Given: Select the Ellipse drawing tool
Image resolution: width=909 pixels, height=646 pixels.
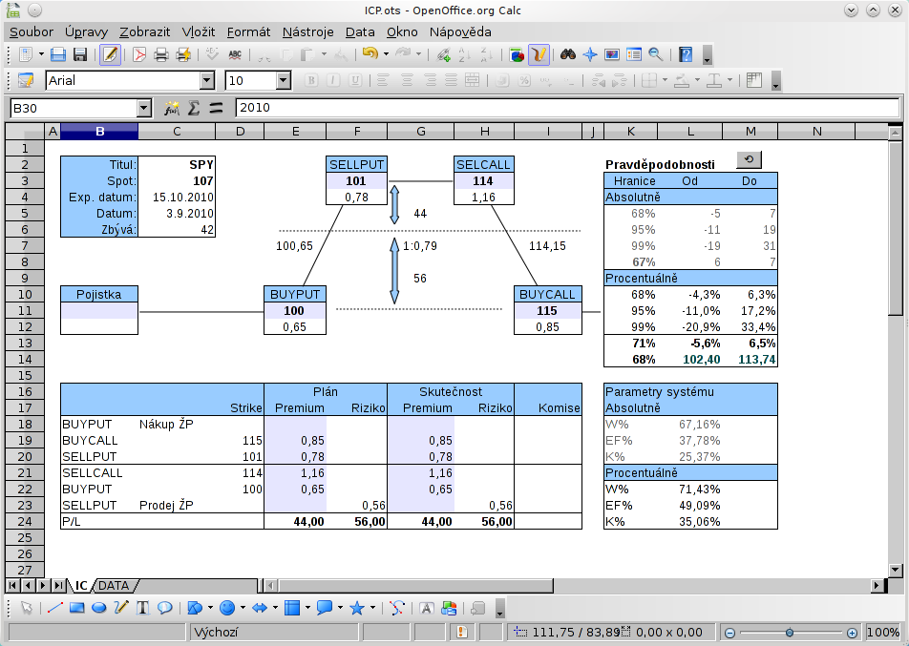Looking at the screenshot, I should click(x=99, y=608).
